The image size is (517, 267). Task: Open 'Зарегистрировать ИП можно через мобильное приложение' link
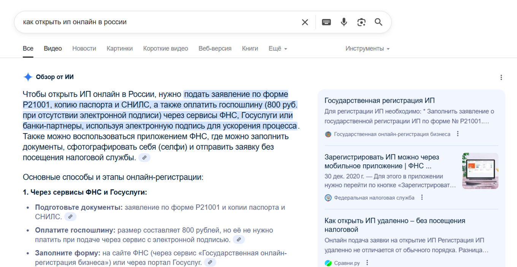(x=382, y=161)
